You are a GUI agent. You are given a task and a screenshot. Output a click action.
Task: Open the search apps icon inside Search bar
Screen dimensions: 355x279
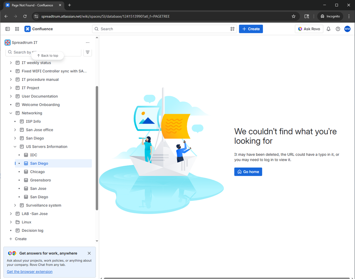click(232, 29)
